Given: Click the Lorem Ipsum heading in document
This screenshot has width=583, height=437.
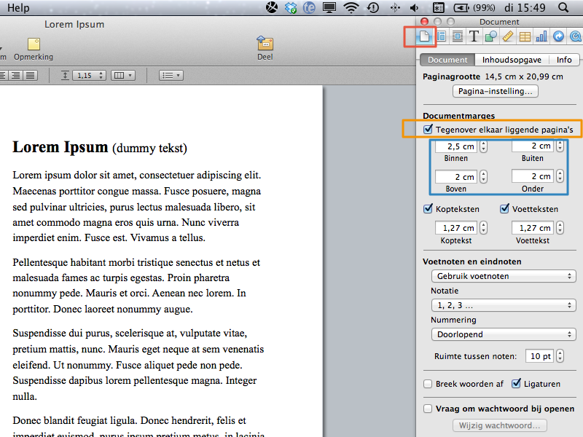Looking at the screenshot, I should 60,147.
